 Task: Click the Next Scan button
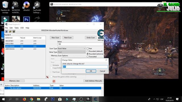68,38
